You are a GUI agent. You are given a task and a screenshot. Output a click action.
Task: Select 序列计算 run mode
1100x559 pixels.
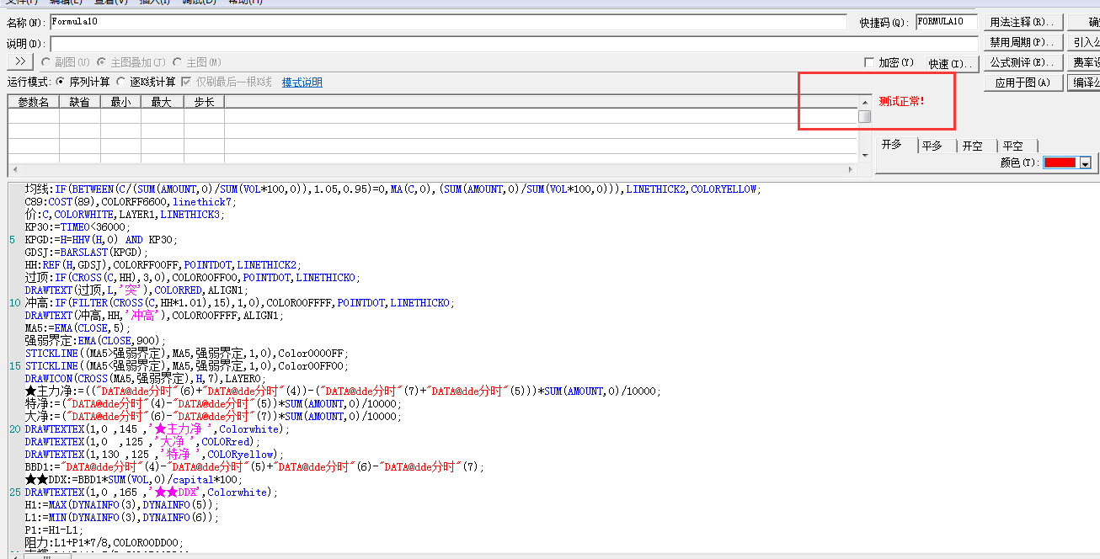pos(61,83)
